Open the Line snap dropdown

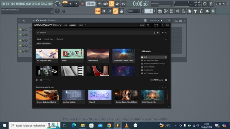(x=134, y=11)
